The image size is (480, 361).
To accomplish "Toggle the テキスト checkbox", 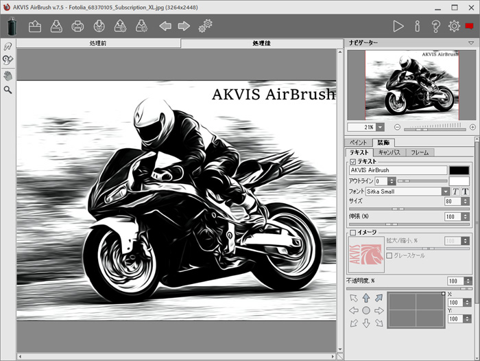I will coord(353,161).
